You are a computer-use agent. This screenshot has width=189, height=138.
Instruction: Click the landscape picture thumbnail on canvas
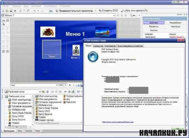click(102, 32)
